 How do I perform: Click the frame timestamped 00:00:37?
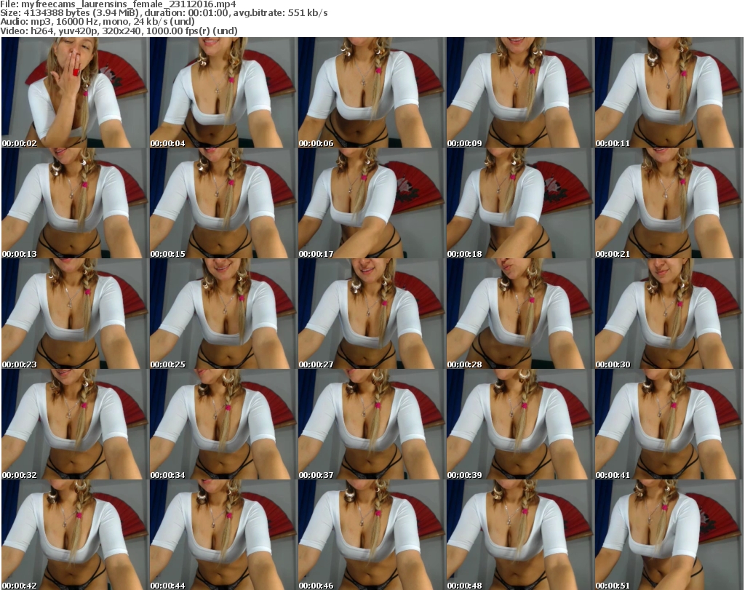coord(372,425)
